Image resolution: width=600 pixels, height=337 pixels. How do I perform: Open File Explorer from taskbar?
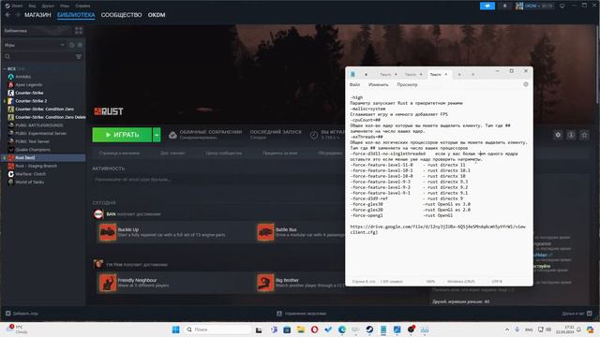tap(300, 330)
